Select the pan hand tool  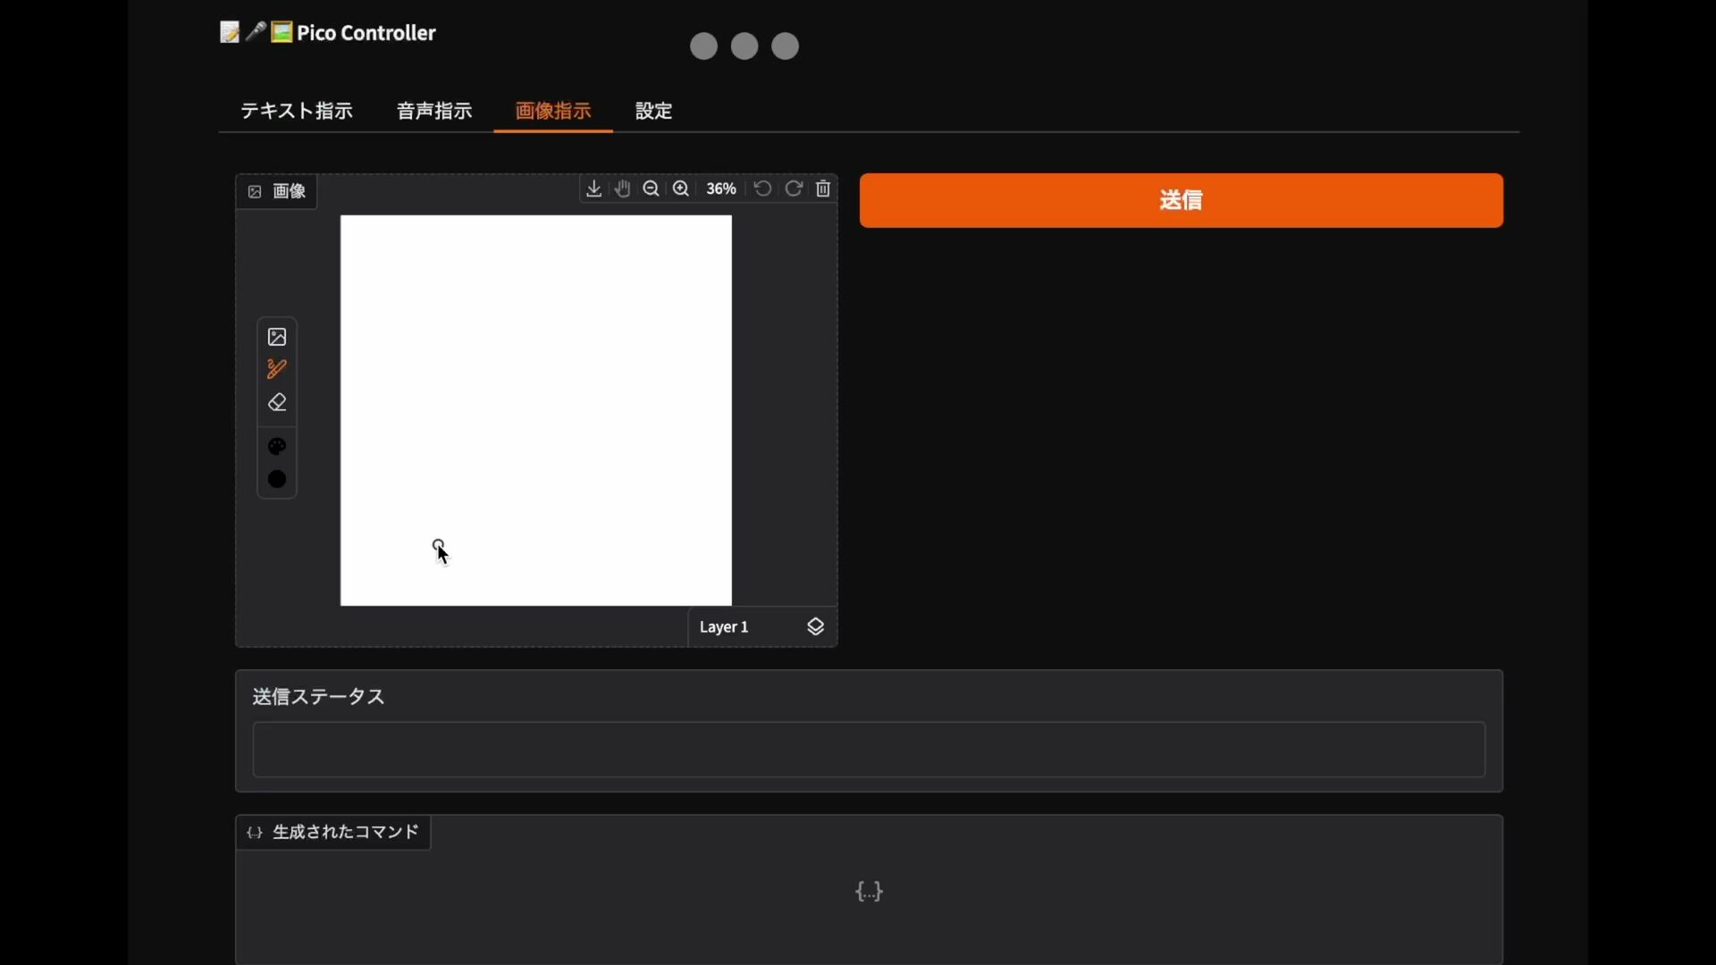tap(623, 189)
